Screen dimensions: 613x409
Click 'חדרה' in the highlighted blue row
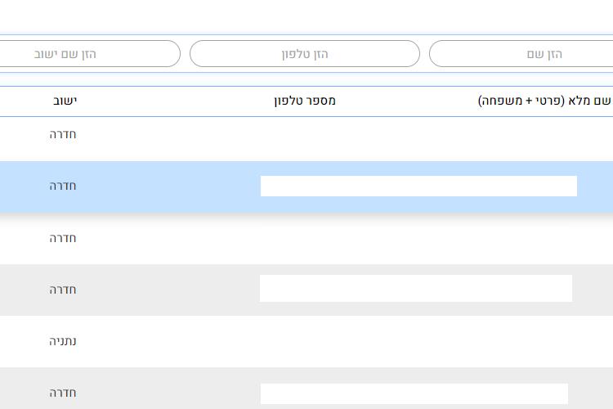pos(63,186)
